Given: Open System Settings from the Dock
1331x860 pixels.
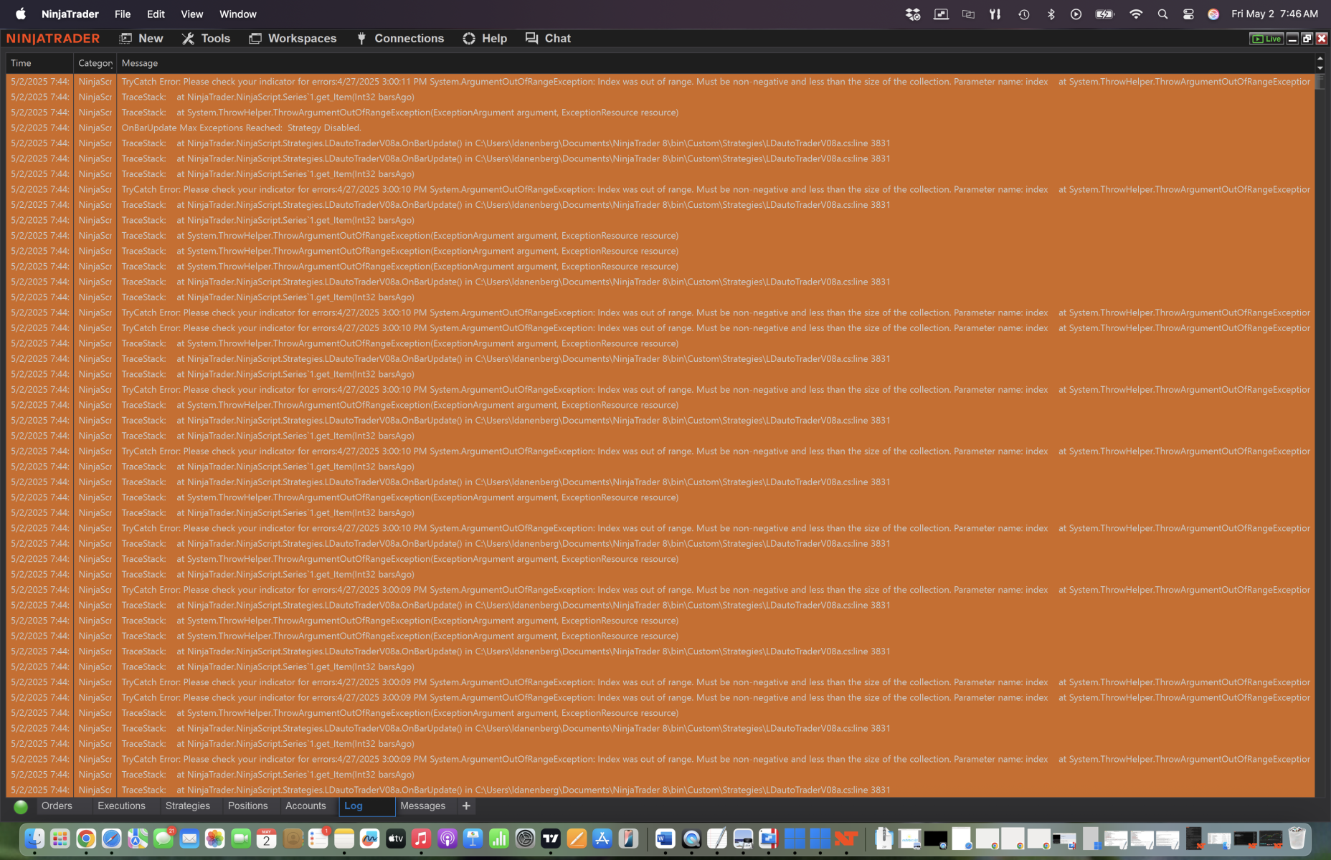Looking at the screenshot, I should [x=525, y=838].
